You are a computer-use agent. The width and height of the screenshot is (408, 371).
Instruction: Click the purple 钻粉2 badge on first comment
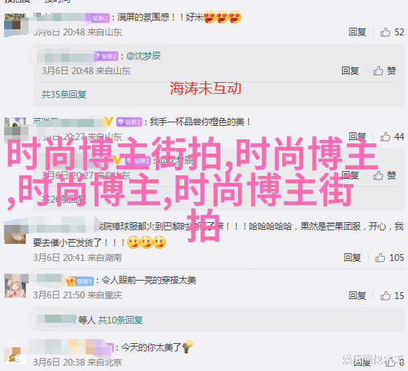coord(101,18)
